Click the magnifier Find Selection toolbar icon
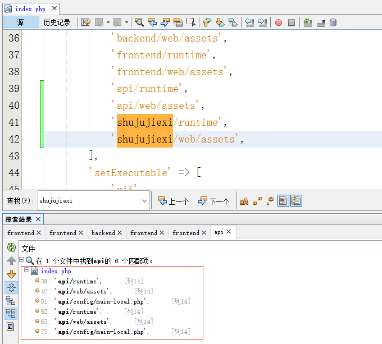The height and width of the screenshot is (344, 382). pyautogui.click(x=139, y=22)
